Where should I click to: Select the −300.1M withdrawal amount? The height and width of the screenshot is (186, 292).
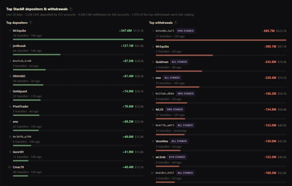click(270, 46)
